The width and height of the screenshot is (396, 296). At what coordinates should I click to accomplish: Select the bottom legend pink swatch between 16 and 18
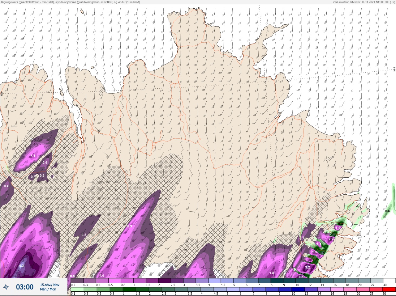(337, 290)
